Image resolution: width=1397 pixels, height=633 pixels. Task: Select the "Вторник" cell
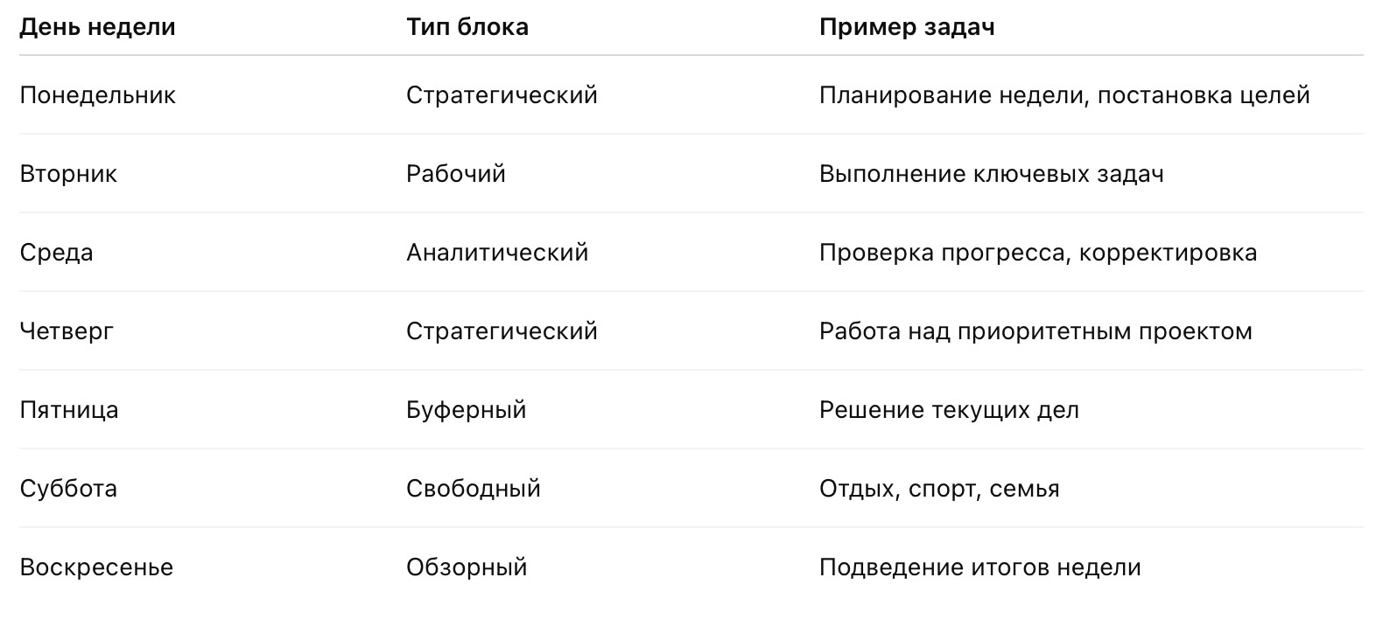tap(68, 174)
